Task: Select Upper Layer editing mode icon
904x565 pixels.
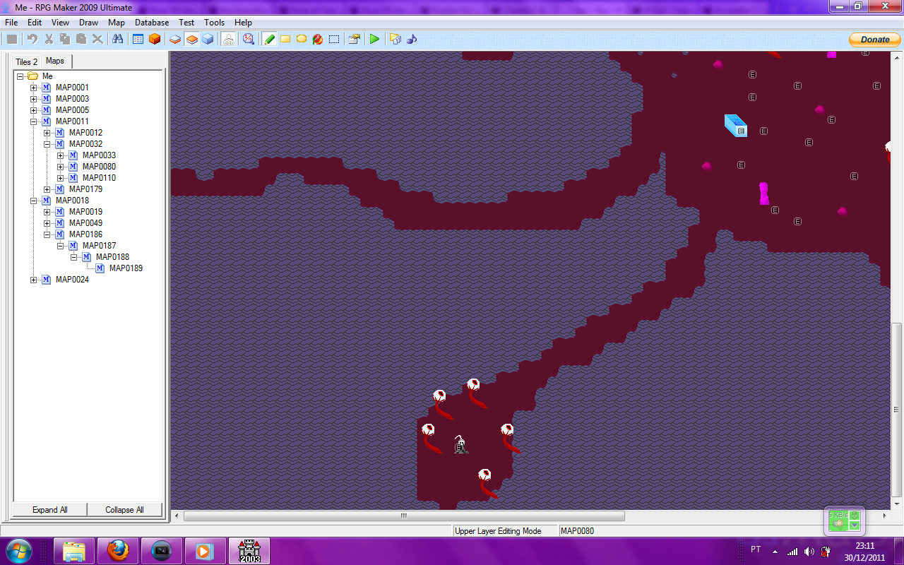Action: pyautogui.click(x=191, y=40)
